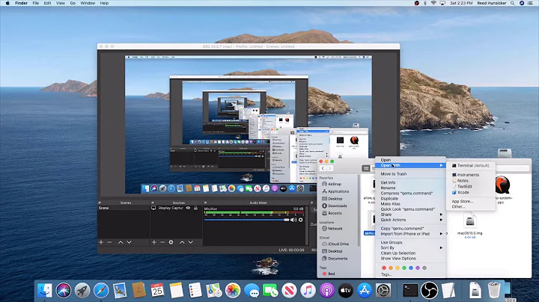Go forward in the Finder window
This screenshot has height=302, width=539.
tap(329, 168)
